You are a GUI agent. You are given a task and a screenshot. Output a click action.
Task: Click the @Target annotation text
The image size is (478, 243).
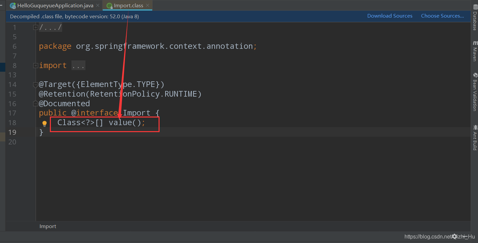tap(55, 84)
